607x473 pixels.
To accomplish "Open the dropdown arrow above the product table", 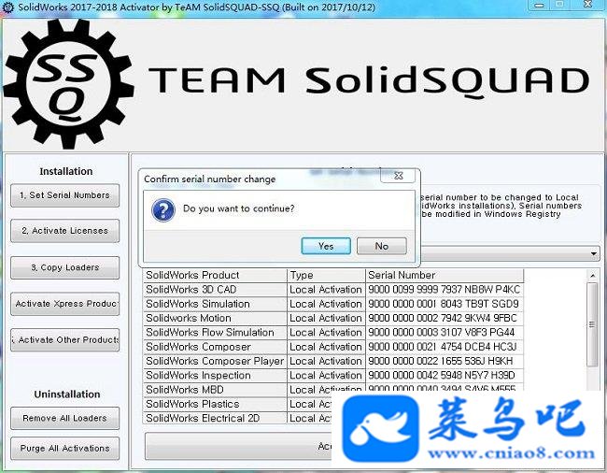I will click(593, 253).
